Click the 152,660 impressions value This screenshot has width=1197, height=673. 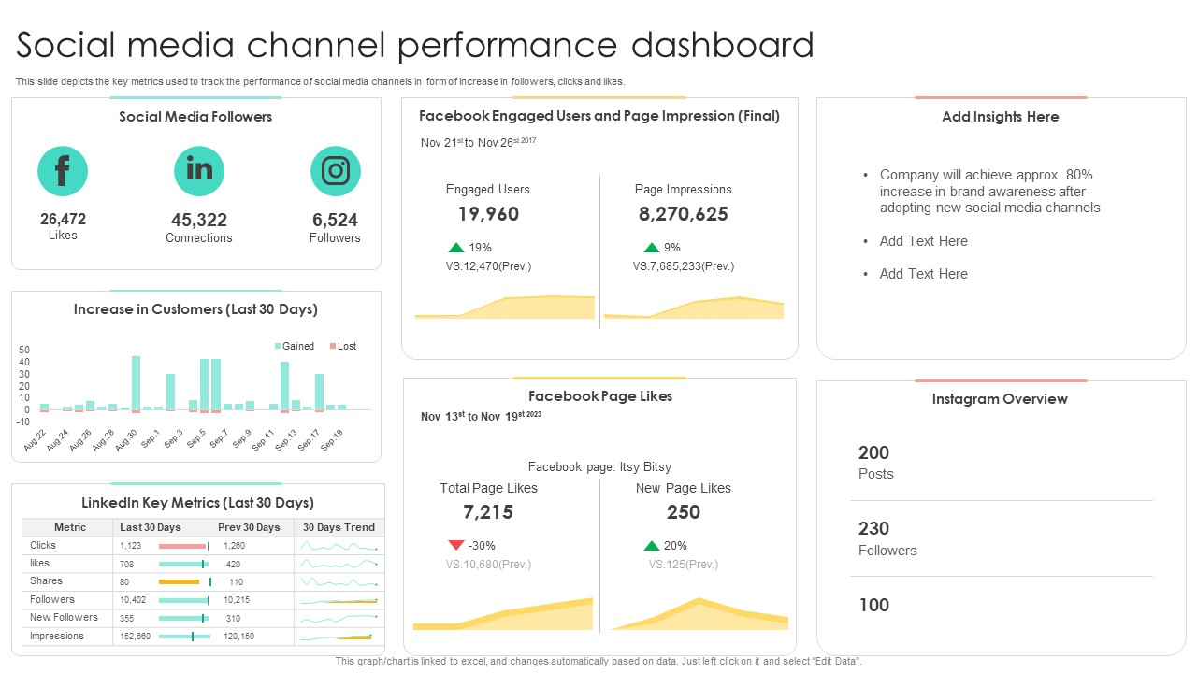(136, 637)
